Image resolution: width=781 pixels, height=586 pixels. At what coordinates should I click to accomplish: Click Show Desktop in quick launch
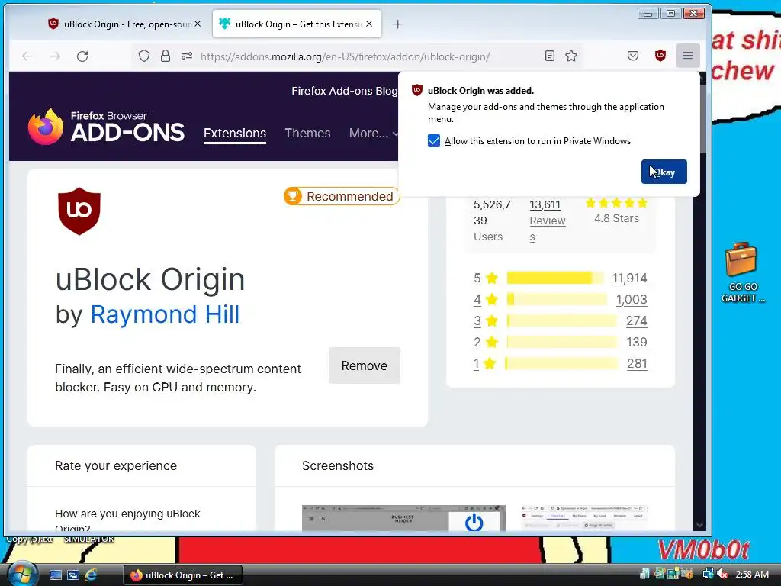[x=56, y=575]
